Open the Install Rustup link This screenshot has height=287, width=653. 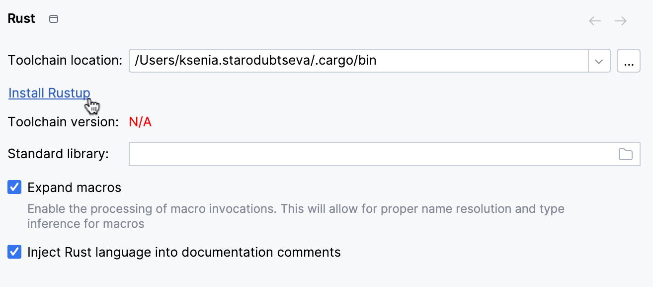pos(49,93)
